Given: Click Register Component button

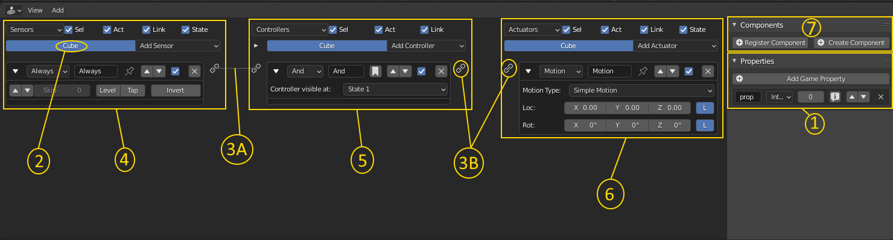Looking at the screenshot, I should pyautogui.click(x=771, y=43).
